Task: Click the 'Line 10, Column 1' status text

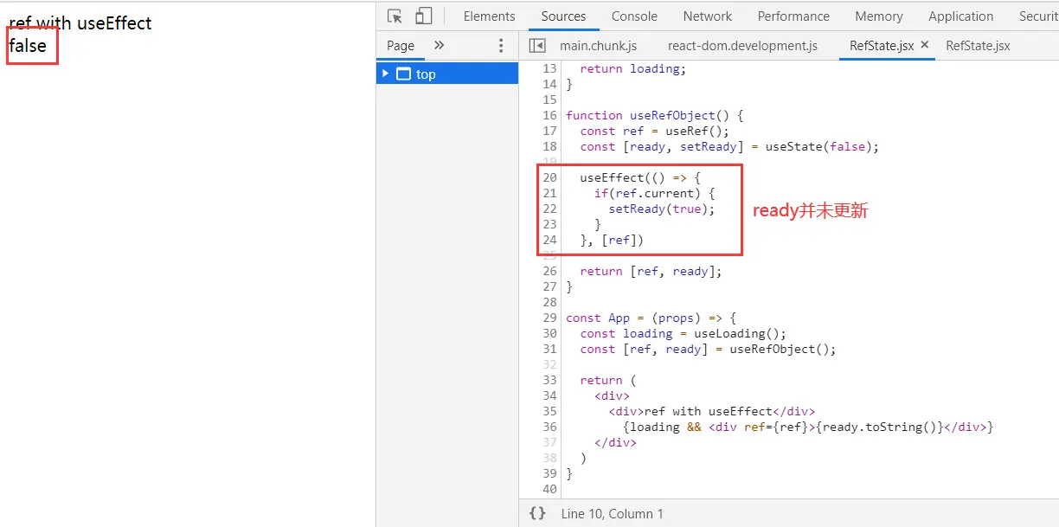Action: [x=613, y=514]
